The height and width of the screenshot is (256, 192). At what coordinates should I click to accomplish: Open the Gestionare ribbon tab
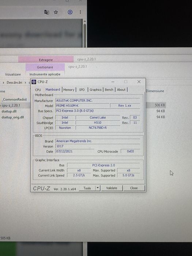pos(45,67)
